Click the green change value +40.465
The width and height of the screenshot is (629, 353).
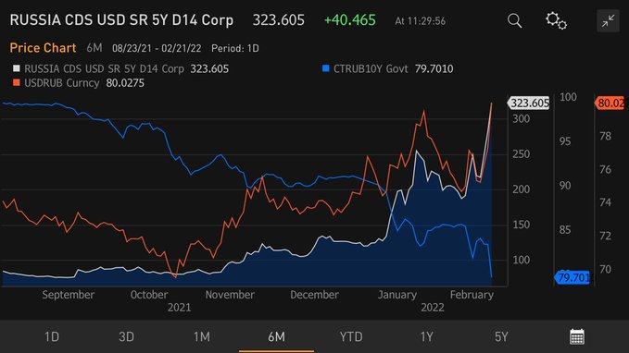pos(350,20)
